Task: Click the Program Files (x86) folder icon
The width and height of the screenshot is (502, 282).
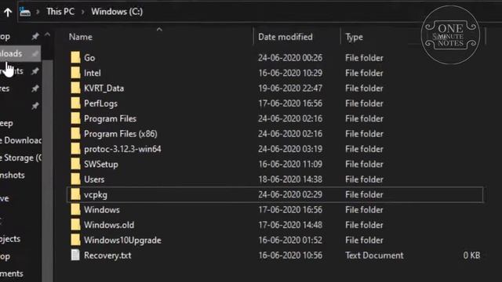Action: pyautogui.click(x=75, y=133)
